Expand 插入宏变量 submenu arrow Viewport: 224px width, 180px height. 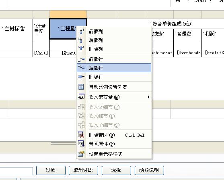tap(149, 97)
